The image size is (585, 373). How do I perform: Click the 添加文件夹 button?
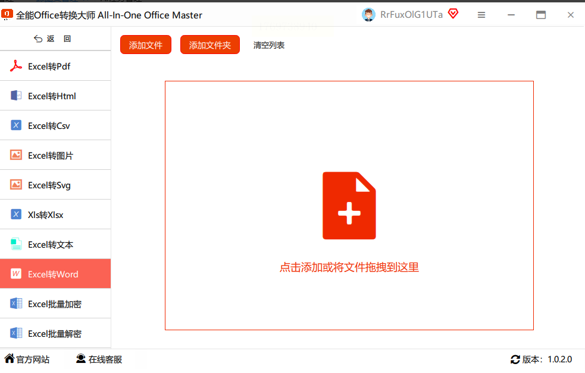click(x=209, y=45)
